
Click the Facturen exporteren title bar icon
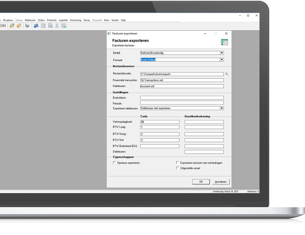[x=109, y=33]
